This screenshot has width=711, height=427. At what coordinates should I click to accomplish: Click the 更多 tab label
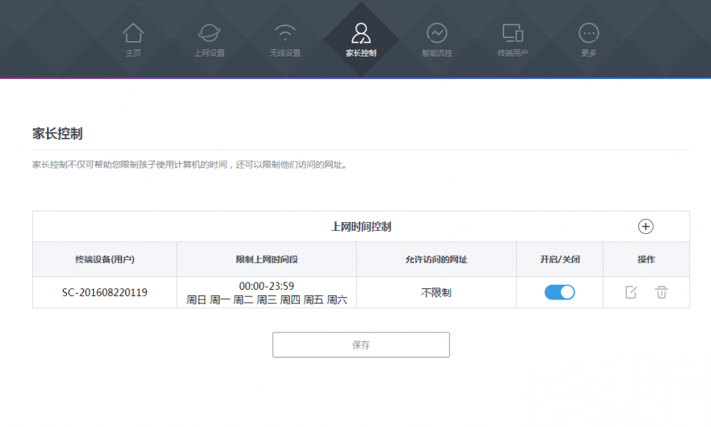[x=589, y=53]
